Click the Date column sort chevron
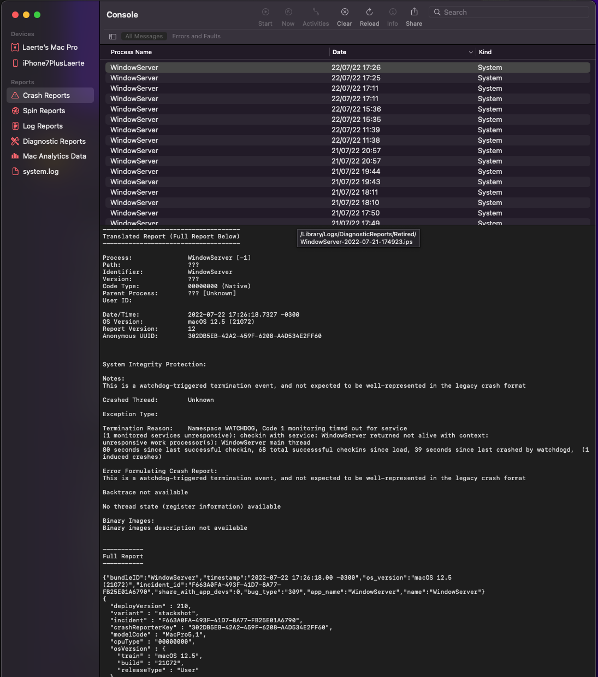Viewport: 598px width, 677px height. click(471, 52)
